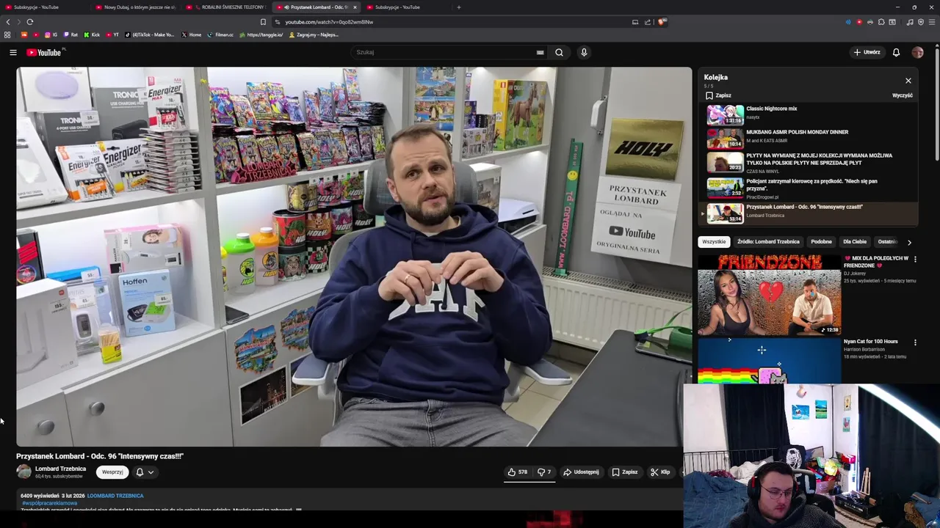
Task: Toggle the channel notification bell next to Wesprzyj
Action: (140, 472)
